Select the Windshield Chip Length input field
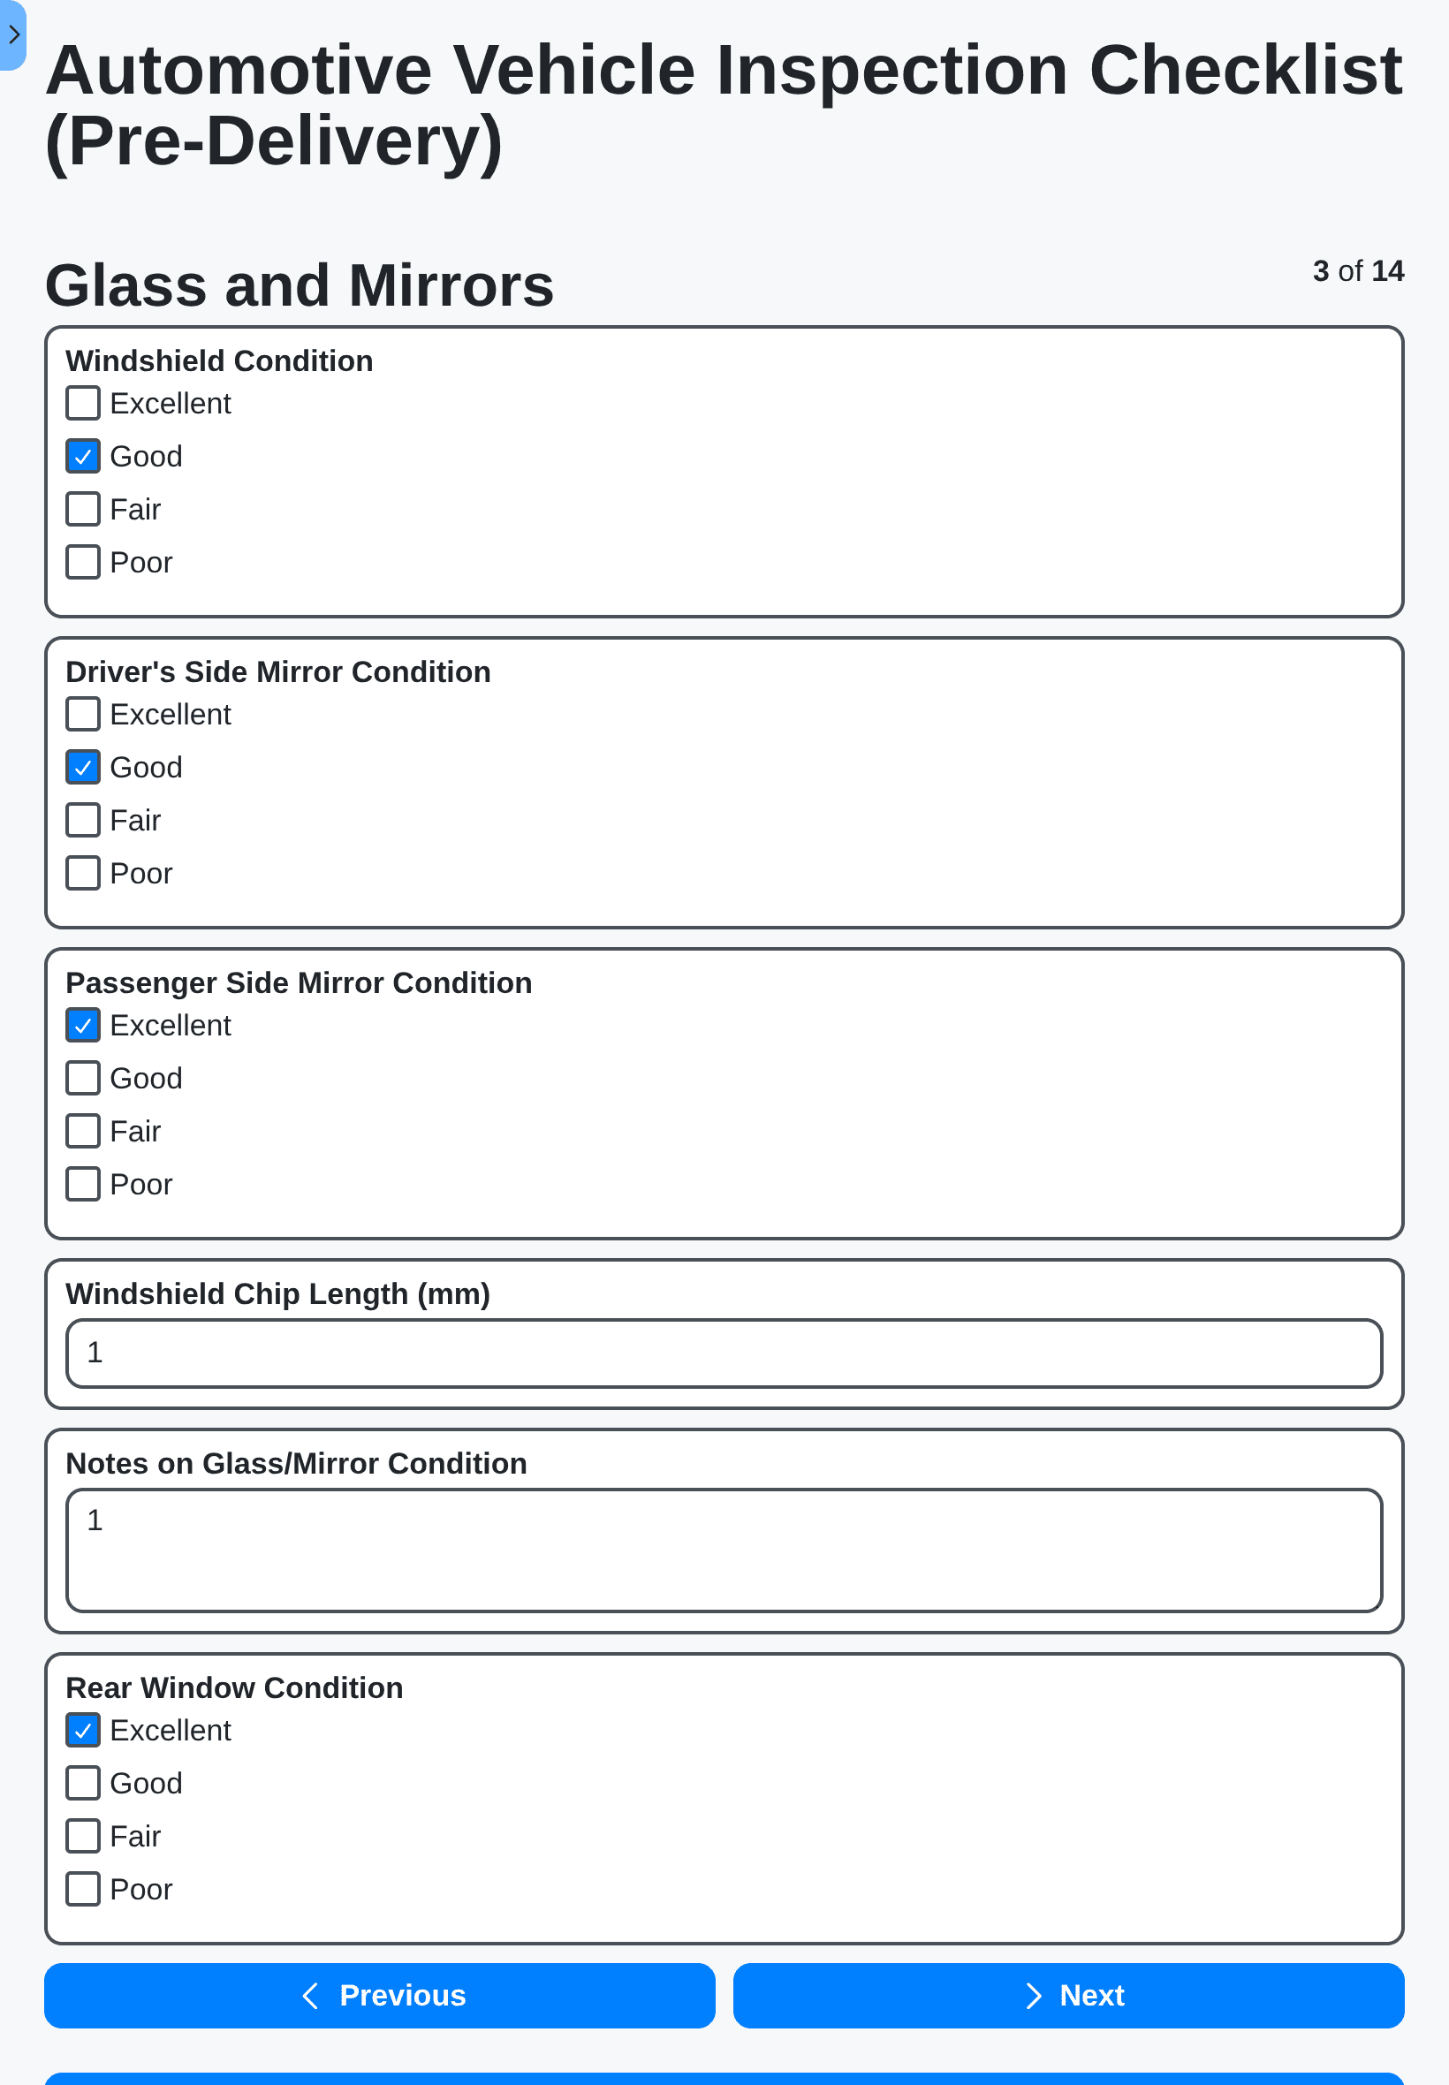This screenshot has width=1449, height=2085. pos(723,1353)
